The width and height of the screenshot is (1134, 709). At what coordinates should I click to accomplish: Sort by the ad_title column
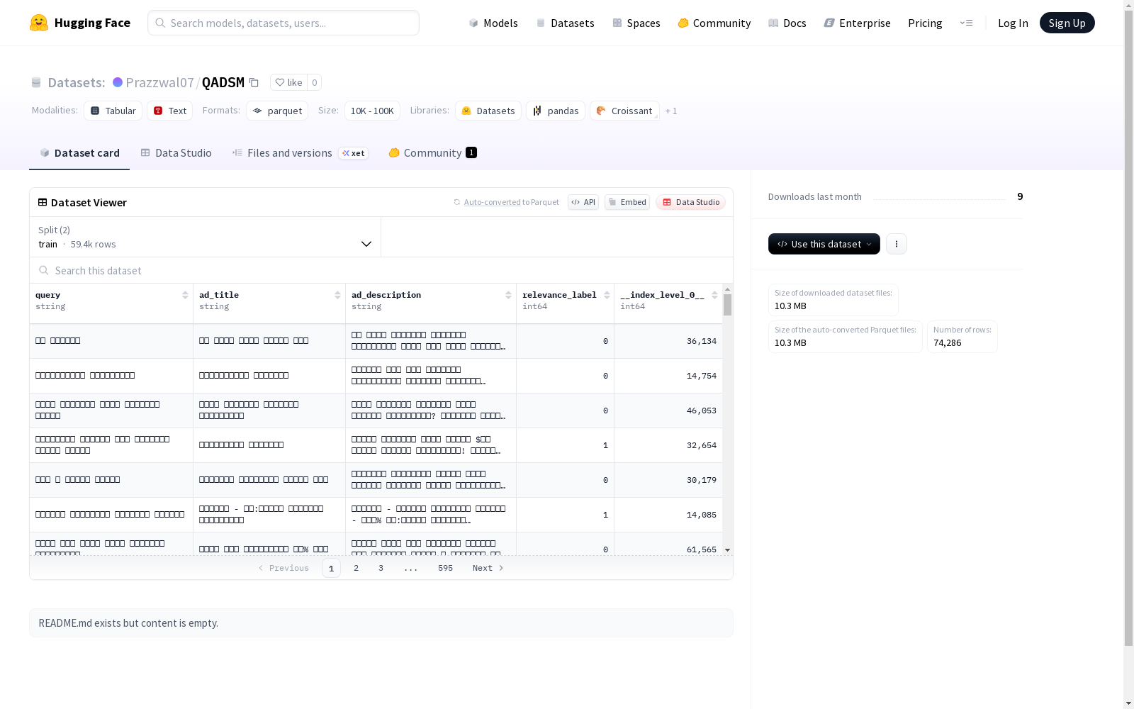[x=337, y=295]
